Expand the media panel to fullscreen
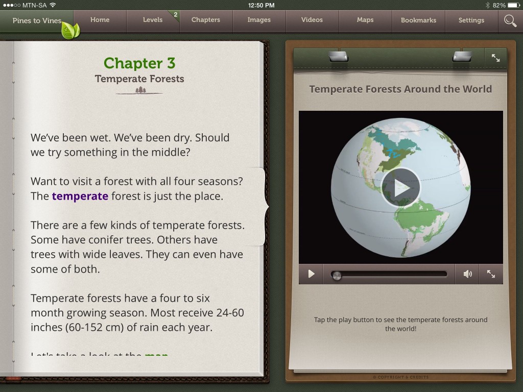This screenshot has width=523, height=392. (x=495, y=58)
